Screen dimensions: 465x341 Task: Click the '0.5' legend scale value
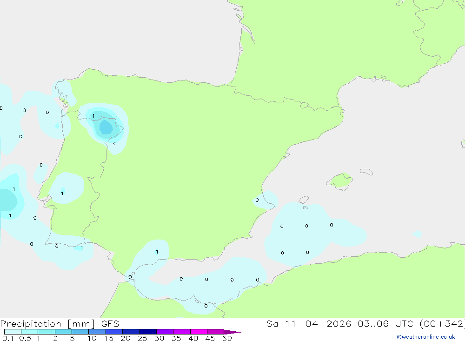pos(25,338)
